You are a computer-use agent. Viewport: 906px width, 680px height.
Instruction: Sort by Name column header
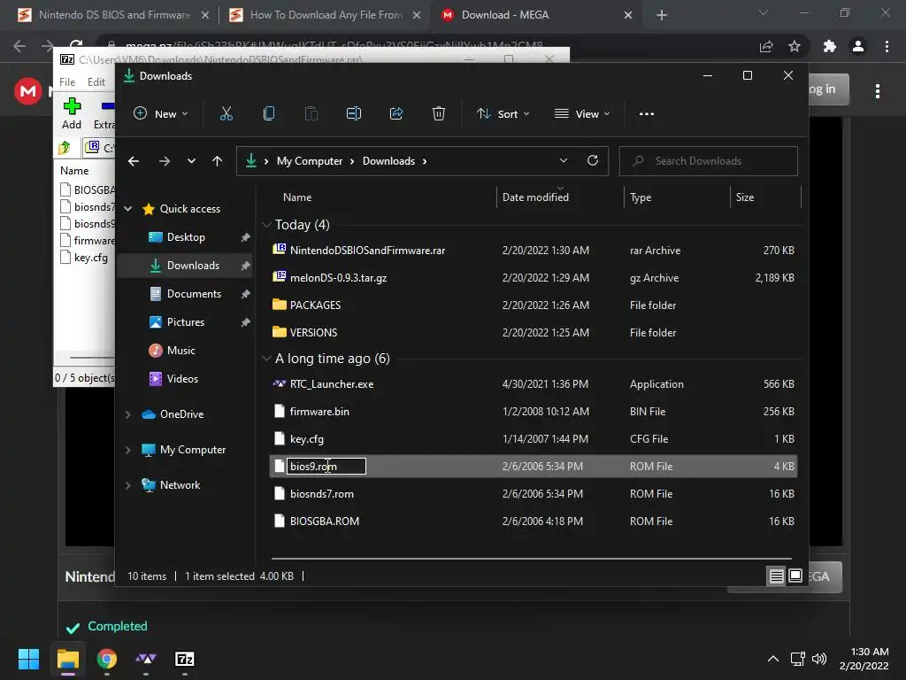(297, 197)
